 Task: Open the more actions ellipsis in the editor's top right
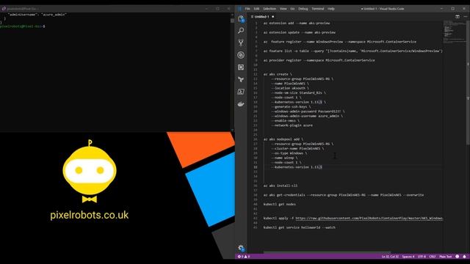tap(465, 16)
